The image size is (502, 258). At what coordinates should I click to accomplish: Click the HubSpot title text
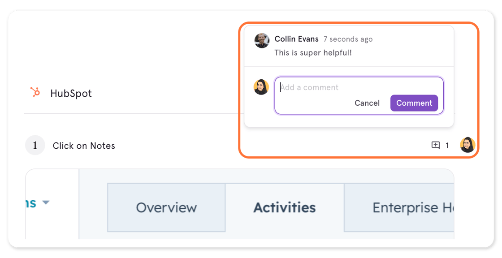pyautogui.click(x=71, y=93)
